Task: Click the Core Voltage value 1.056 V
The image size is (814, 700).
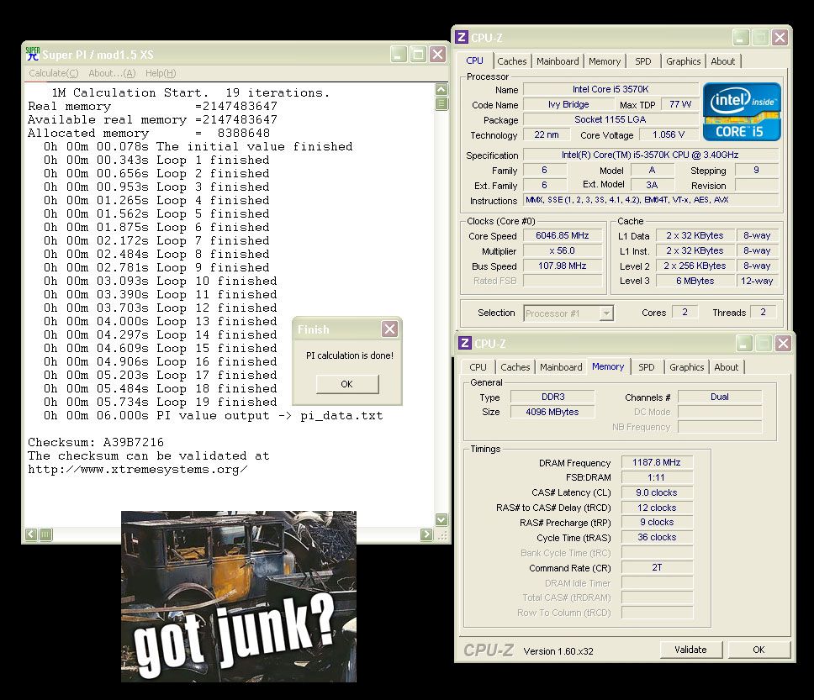Action: click(x=669, y=135)
